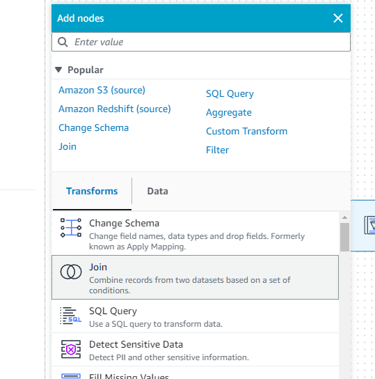Add Custom Transform node
Image resolution: width=375 pixels, height=379 pixels.
[246, 131]
